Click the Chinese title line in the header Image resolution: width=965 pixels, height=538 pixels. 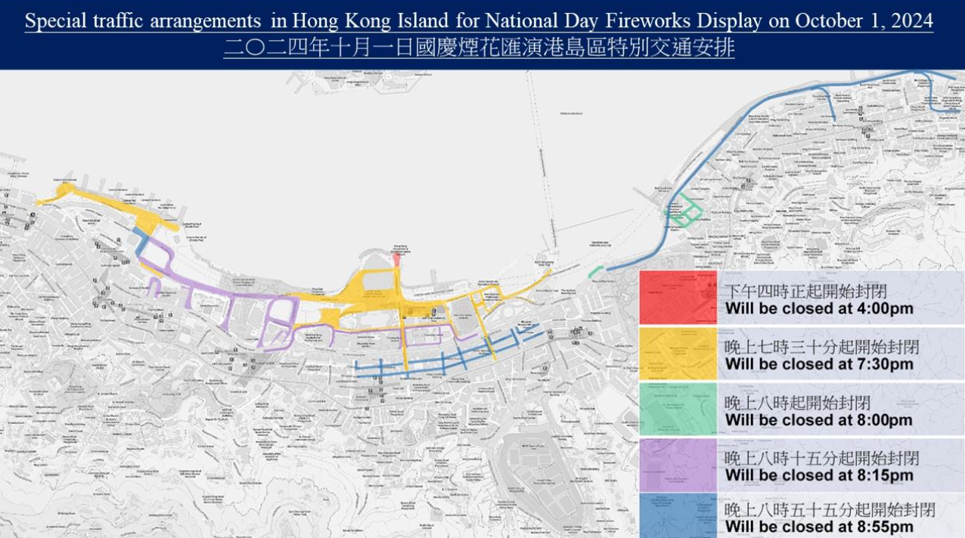click(x=479, y=49)
